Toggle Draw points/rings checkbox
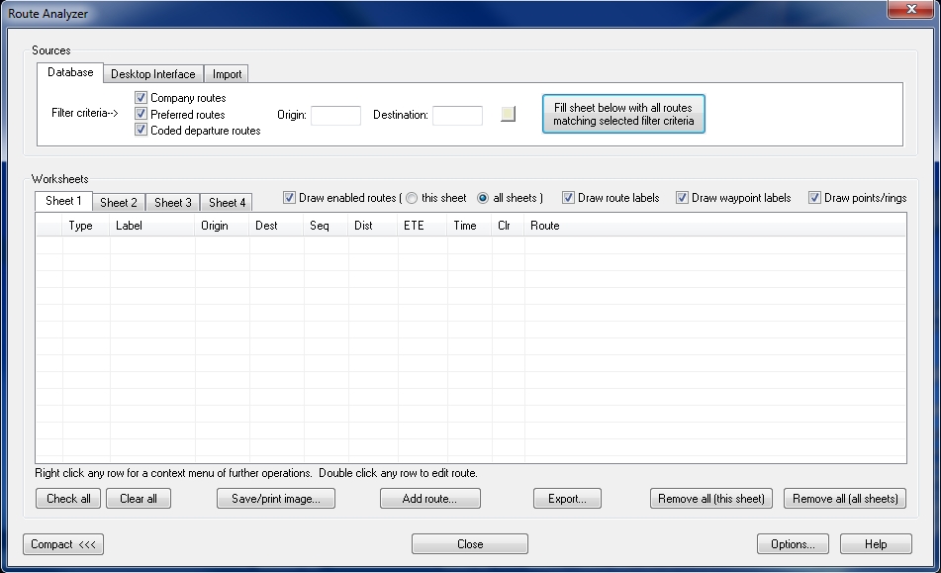This screenshot has width=941, height=573. pyautogui.click(x=814, y=197)
